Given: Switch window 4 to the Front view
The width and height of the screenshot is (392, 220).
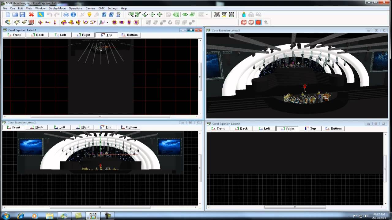Looking at the screenshot, I should 218,128.
